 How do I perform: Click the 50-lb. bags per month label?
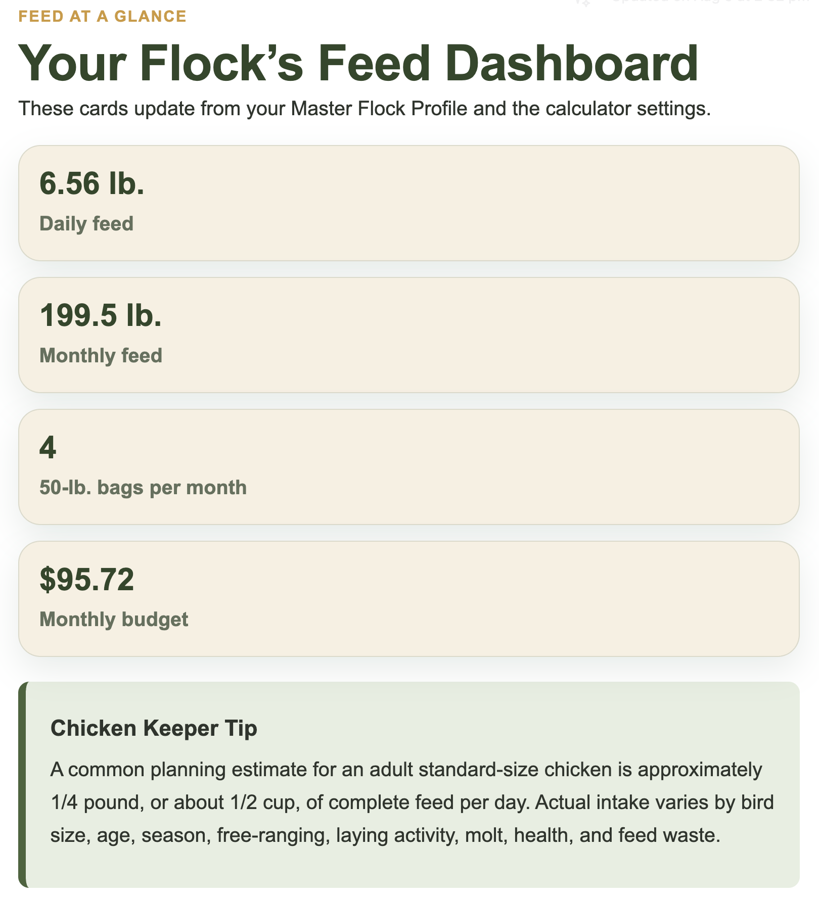point(143,488)
